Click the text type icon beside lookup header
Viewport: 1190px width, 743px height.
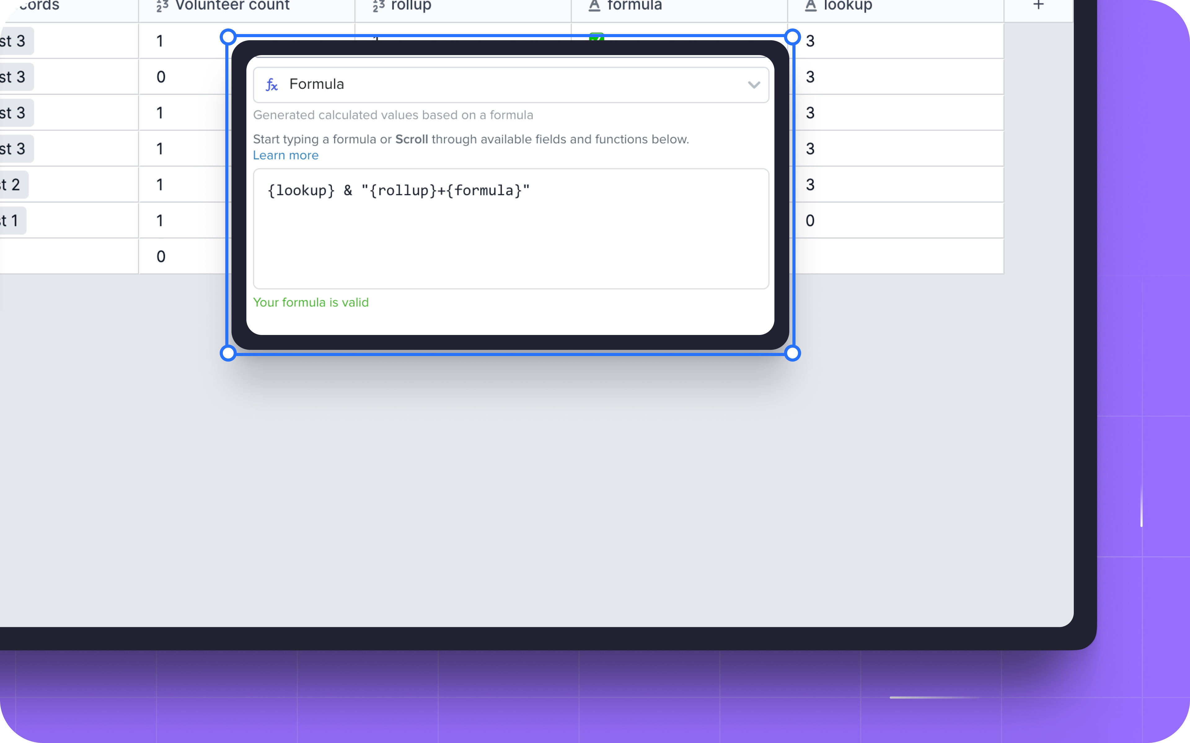click(x=811, y=5)
